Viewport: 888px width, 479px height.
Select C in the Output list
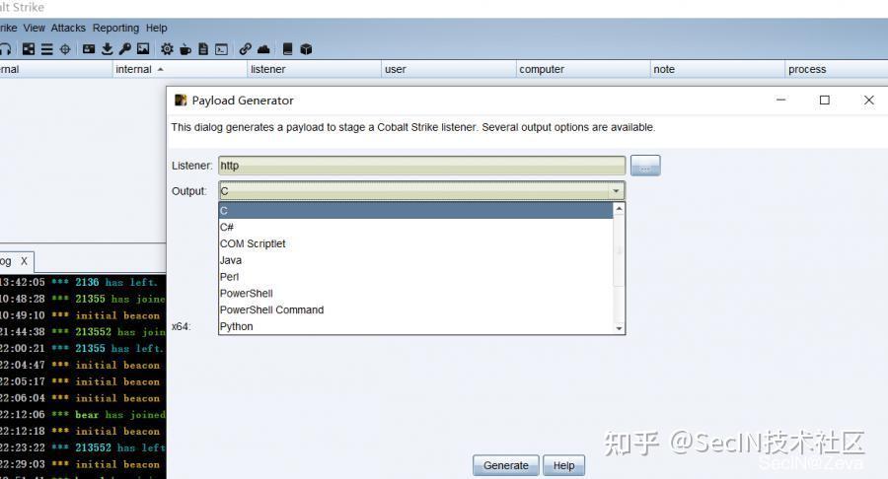[415, 210]
